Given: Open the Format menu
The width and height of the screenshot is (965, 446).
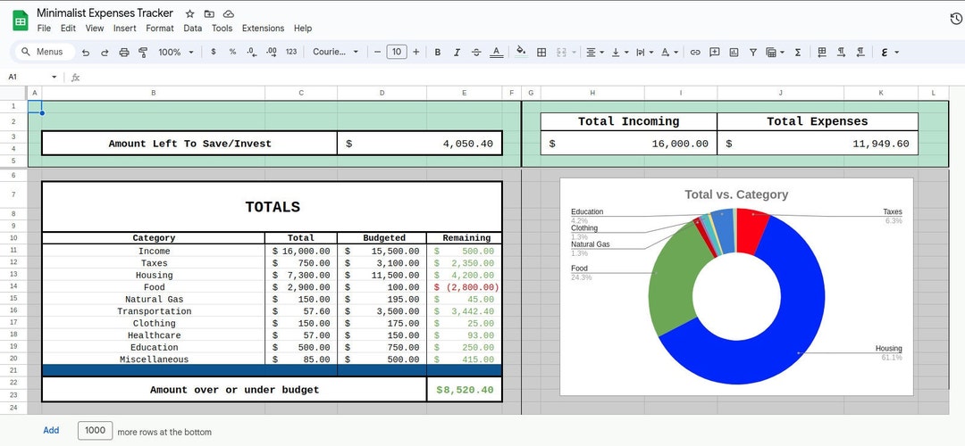Looking at the screenshot, I should pos(160,29).
